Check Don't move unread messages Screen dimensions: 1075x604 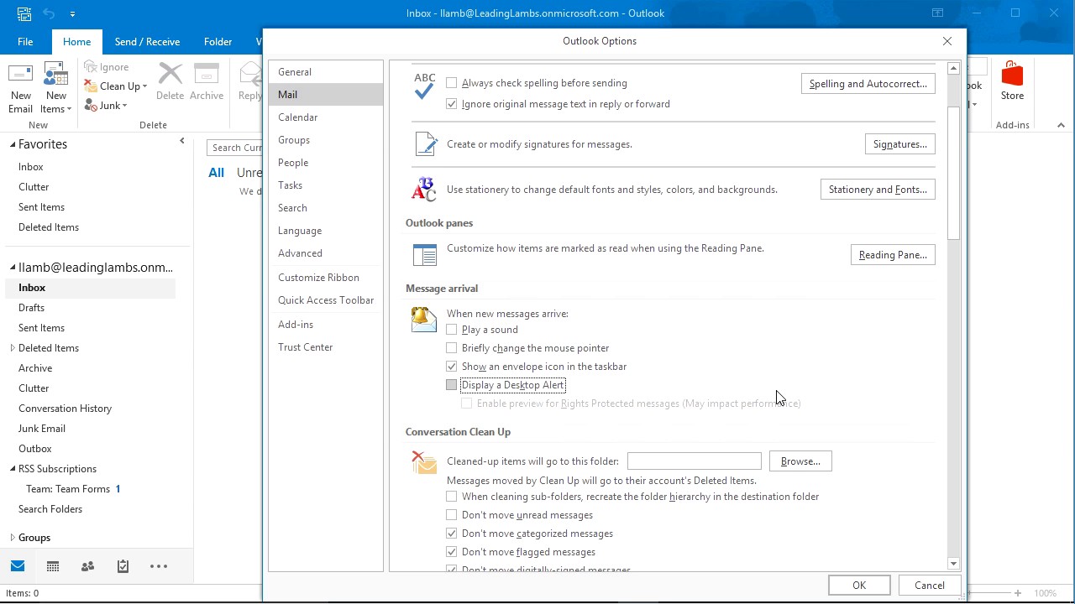452,515
